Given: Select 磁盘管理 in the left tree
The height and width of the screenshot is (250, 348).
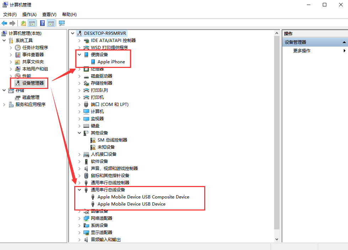Looking at the screenshot, I should coord(31,97).
